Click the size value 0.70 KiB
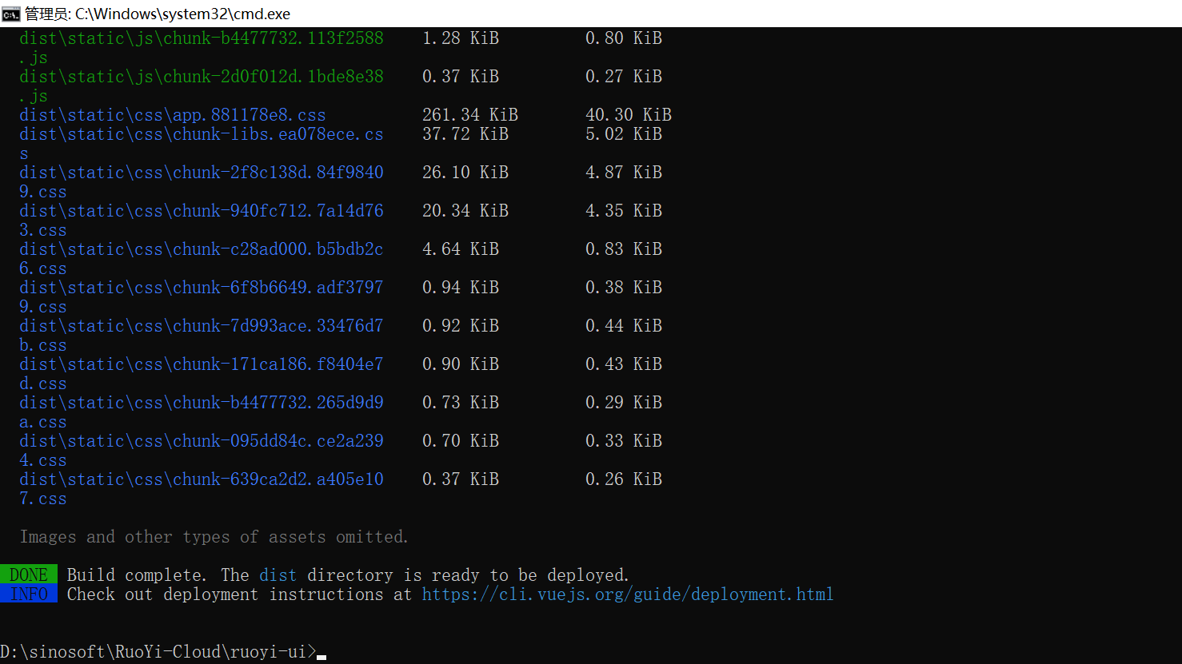 click(461, 441)
